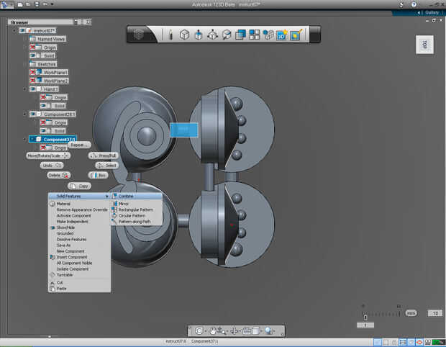Toggle visibility of Origin under Hand:1
This screenshot has height=347, width=446.
point(43,97)
